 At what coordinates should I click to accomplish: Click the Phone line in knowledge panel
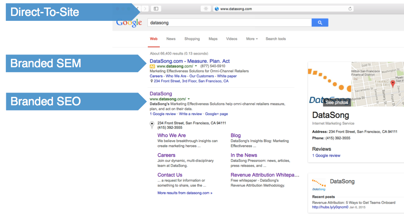click(x=331, y=138)
